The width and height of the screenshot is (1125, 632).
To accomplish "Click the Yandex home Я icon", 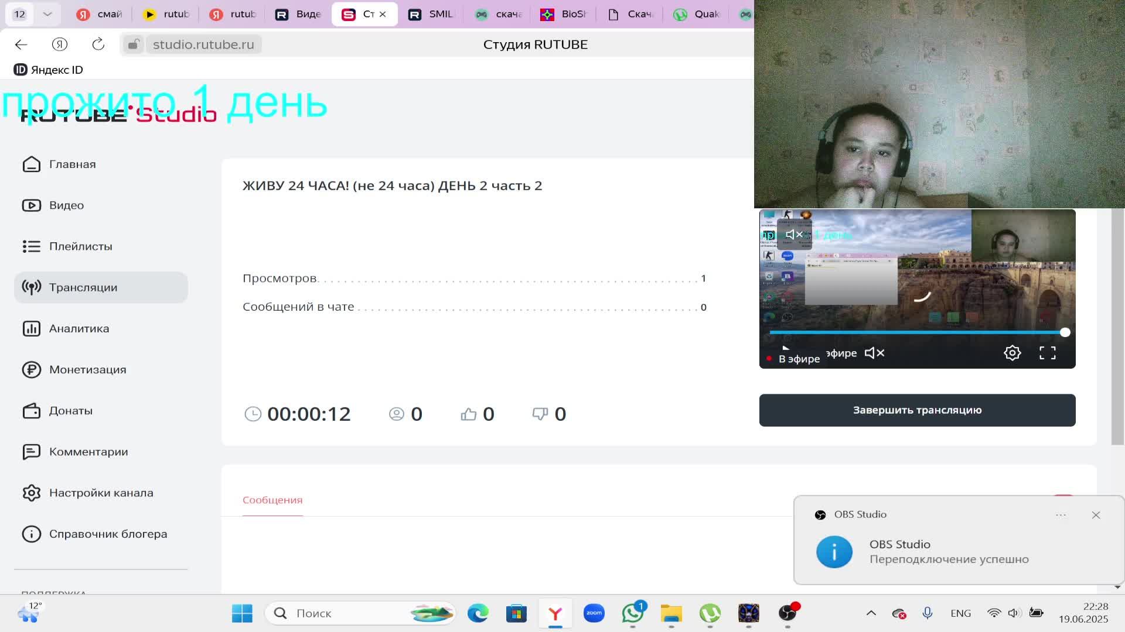I will (59, 44).
